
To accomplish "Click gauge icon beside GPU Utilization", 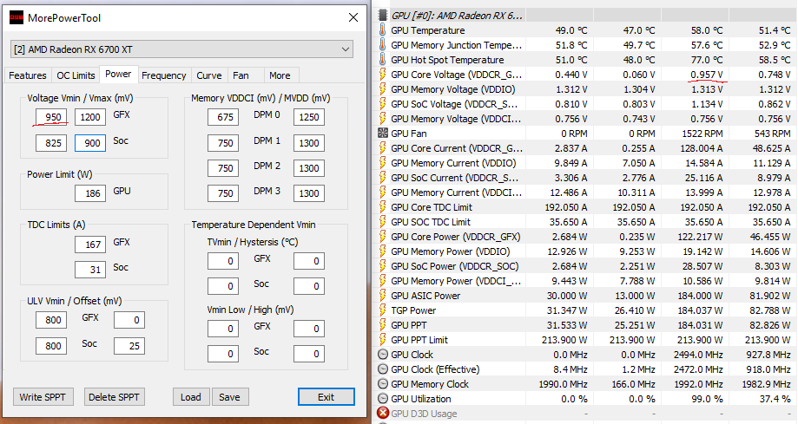I will pos(383,399).
